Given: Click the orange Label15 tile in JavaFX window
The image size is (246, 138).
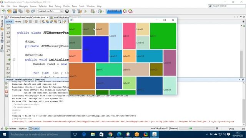Looking at the screenshot, I should [x=82, y=76].
